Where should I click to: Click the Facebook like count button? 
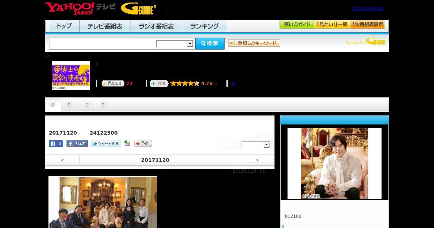click(x=56, y=144)
